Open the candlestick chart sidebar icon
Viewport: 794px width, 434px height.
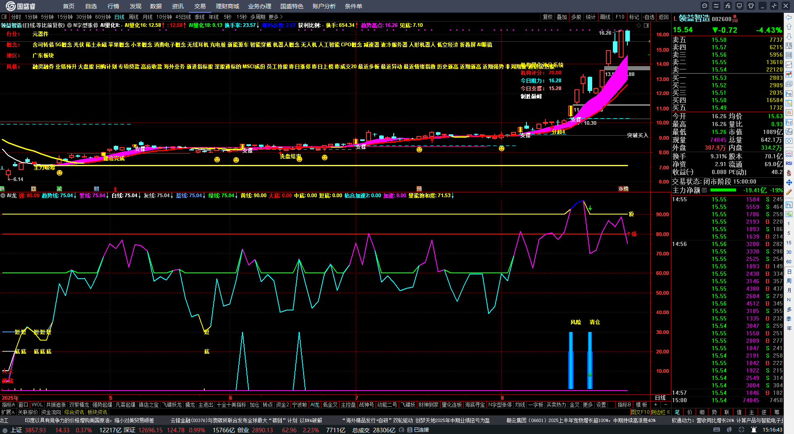point(789,74)
